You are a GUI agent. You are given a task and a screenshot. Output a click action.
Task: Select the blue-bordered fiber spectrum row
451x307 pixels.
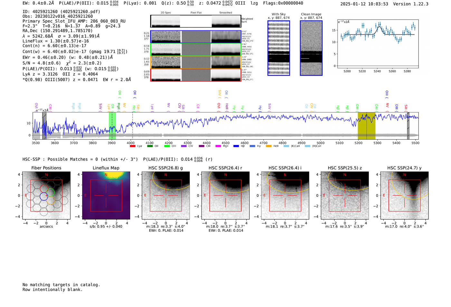(196, 37)
